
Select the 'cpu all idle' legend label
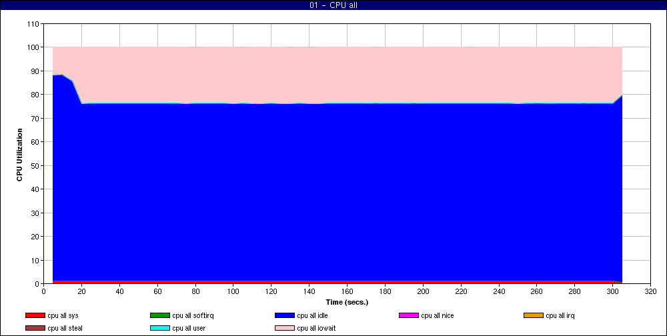[x=313, y=315]
